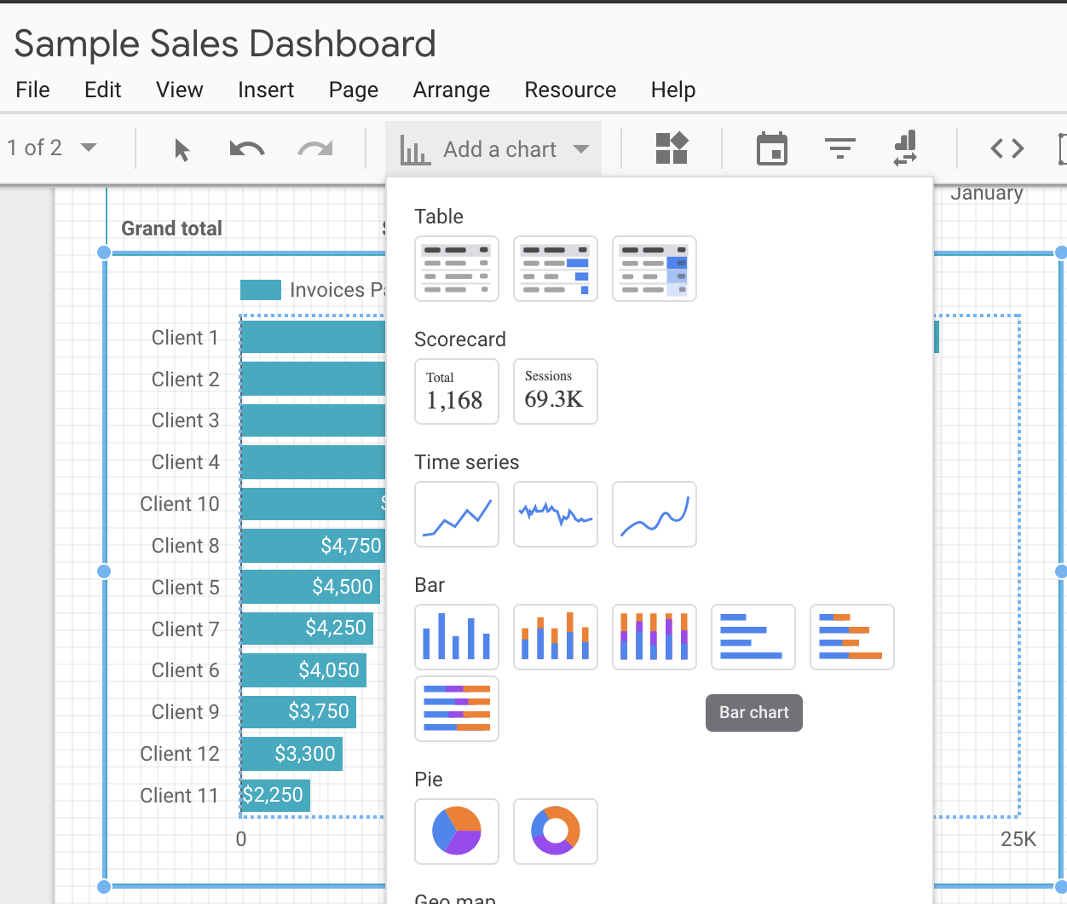
Task: Choose the 'Total 1,168' scorecard style
Action: pos(456,391)
